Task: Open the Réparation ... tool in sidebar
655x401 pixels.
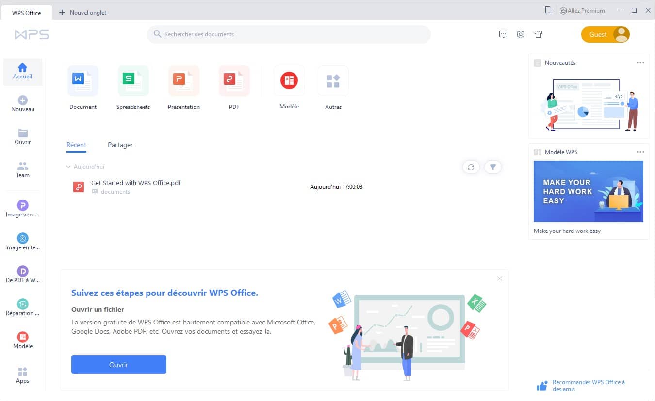Action: pos(23,304)
